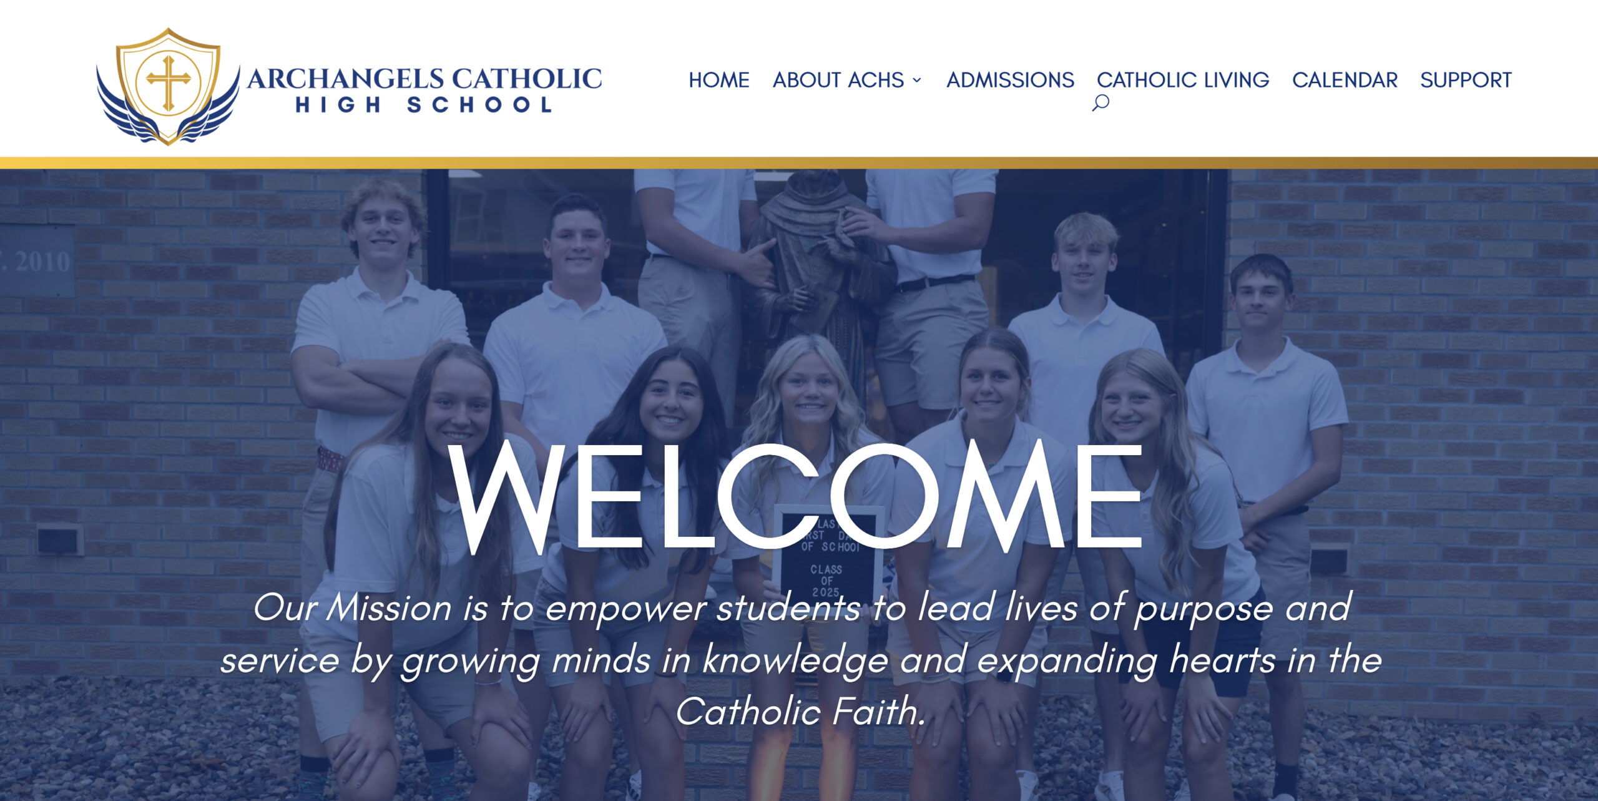Click the shield crest logo

click(x=168, y=86)
